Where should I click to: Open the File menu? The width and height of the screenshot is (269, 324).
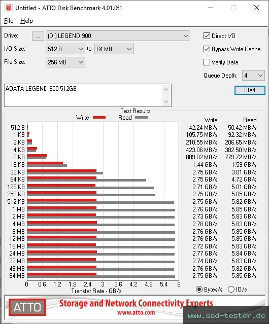click(9, 21)
